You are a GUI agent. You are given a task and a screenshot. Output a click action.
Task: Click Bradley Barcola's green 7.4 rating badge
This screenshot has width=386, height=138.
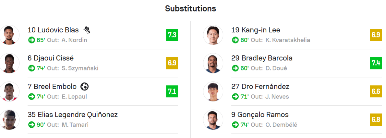pyautogui.click(x=376, y=63)
